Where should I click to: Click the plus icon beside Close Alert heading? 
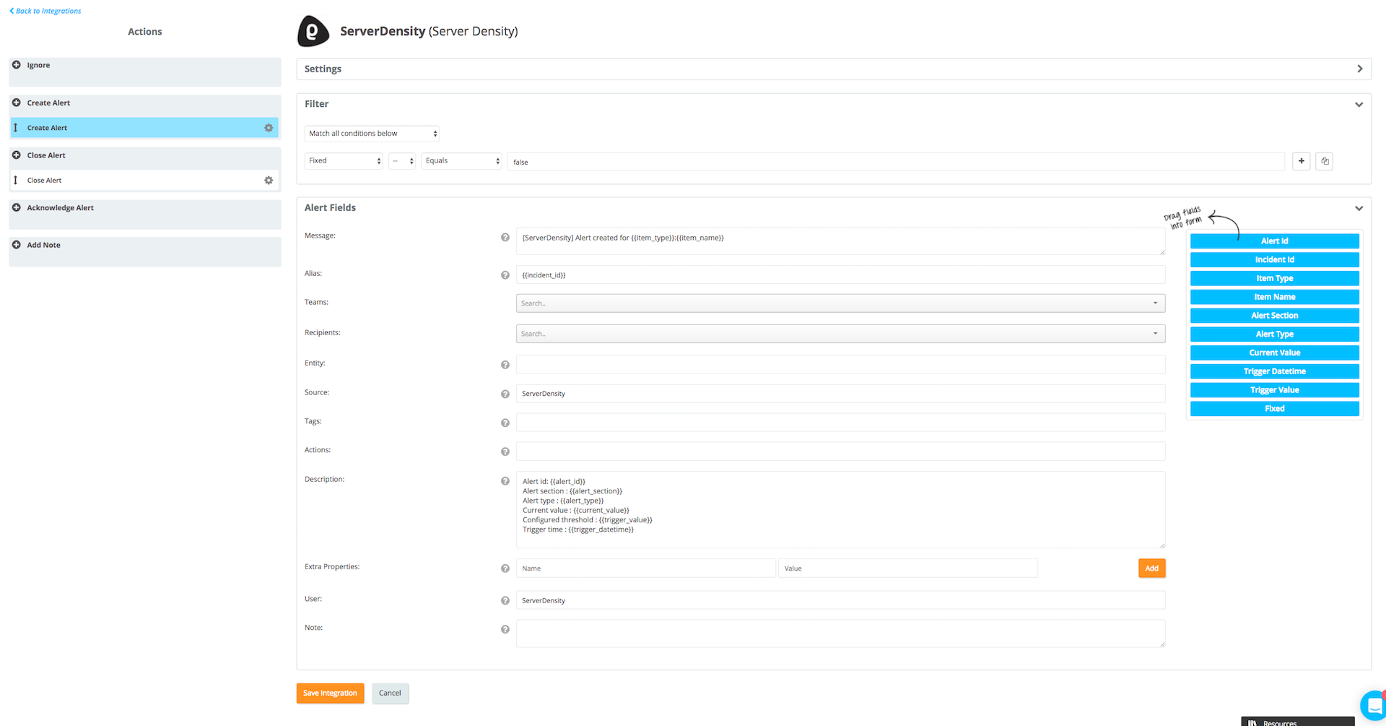point(17,155)
